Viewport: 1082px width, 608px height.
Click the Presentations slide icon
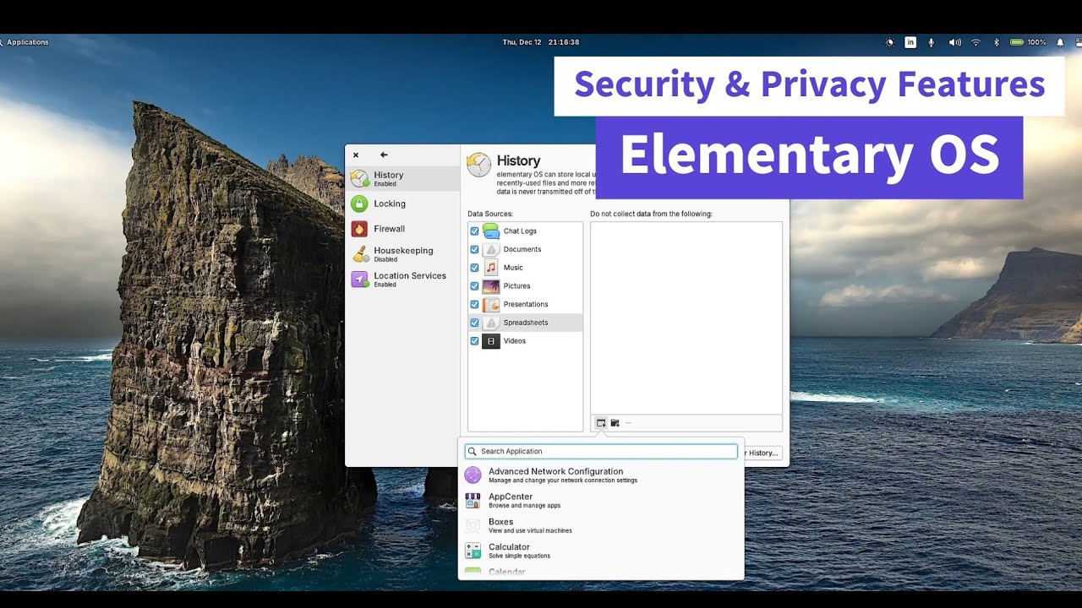point(491,304)
